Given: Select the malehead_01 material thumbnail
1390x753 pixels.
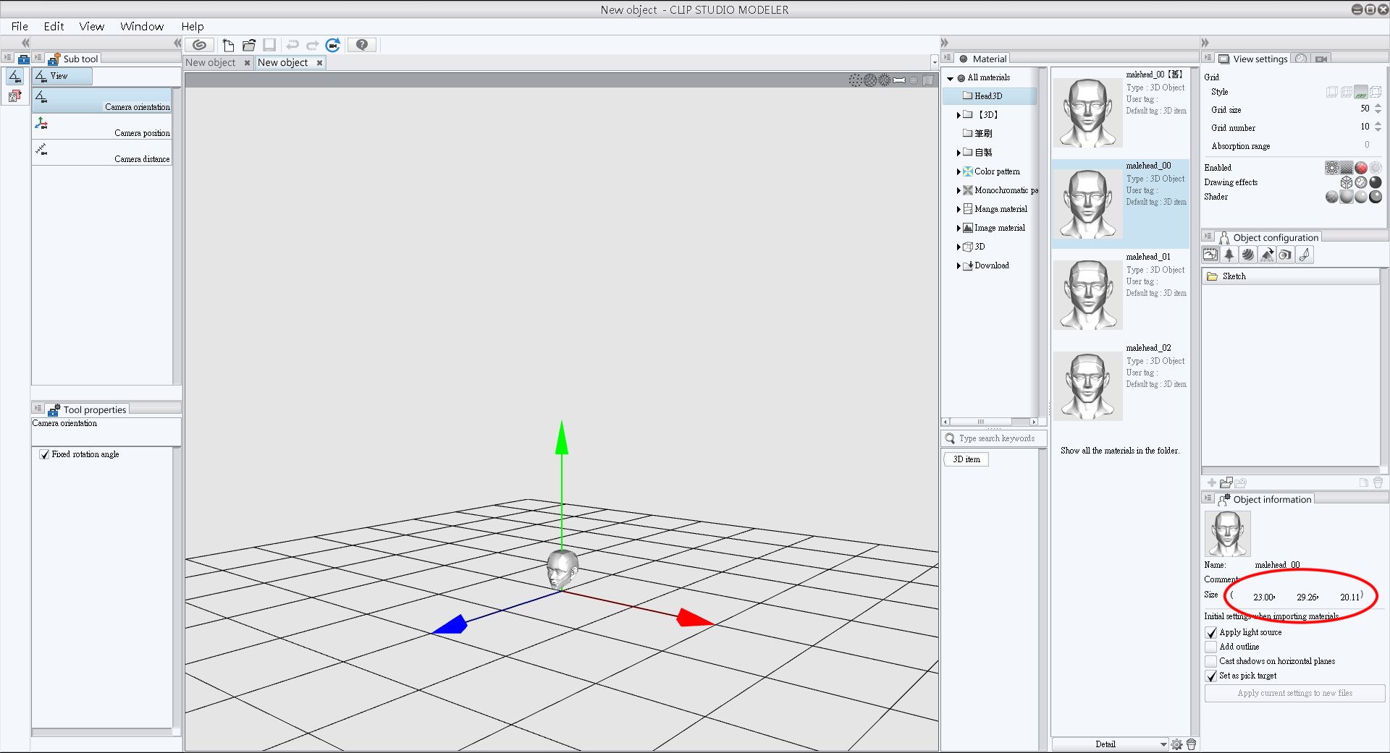Looking at the screenshot, I should pyautogui.click(x=1087, y=294).
